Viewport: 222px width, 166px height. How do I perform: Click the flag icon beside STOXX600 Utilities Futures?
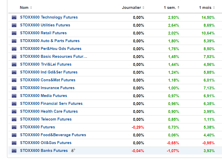14,25
